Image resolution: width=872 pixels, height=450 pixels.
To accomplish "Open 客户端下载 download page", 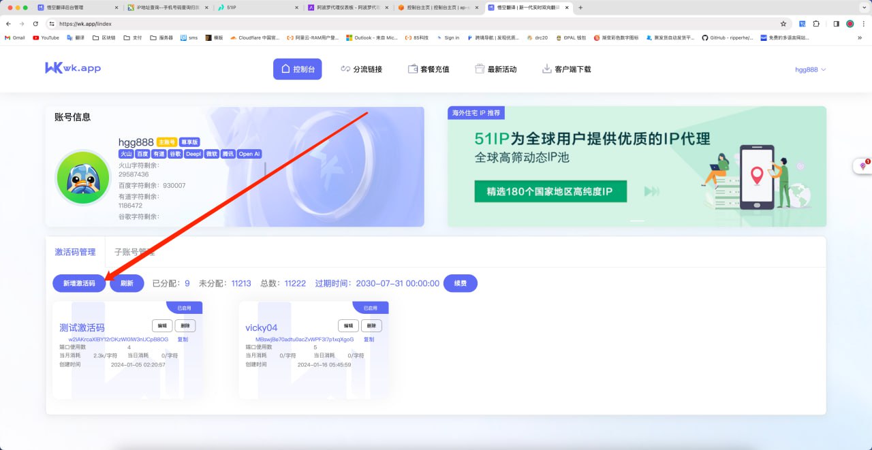I will point(566,69).
